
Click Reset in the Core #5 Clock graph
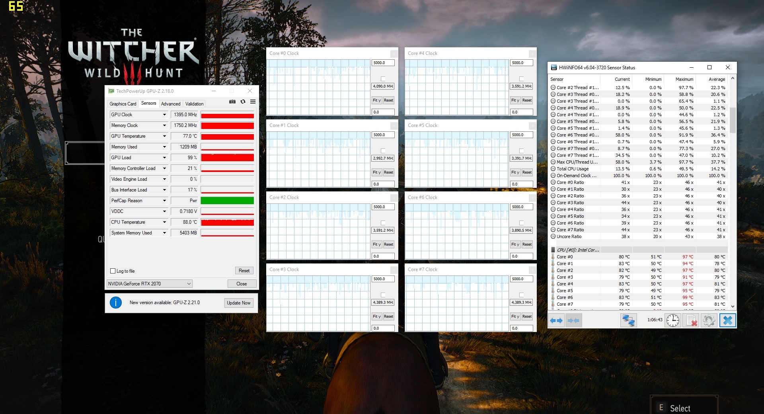pos(527,172)
